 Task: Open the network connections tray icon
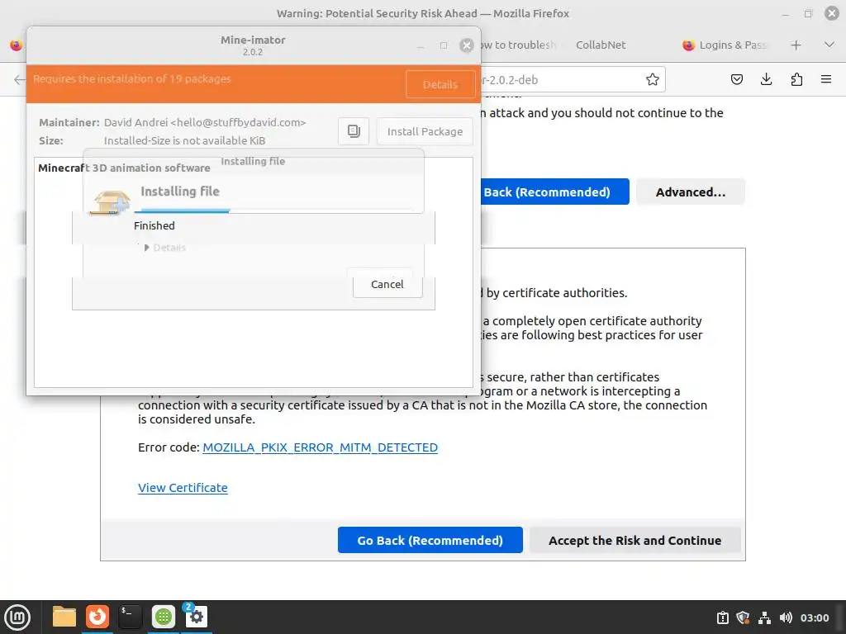click(764, 617)
